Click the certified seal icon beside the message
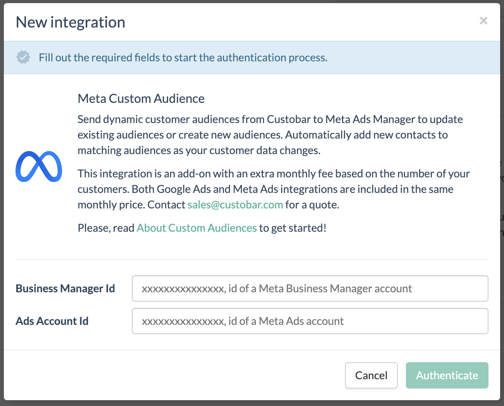The height and width of the screenshot is (406, 504). [23, 57]
